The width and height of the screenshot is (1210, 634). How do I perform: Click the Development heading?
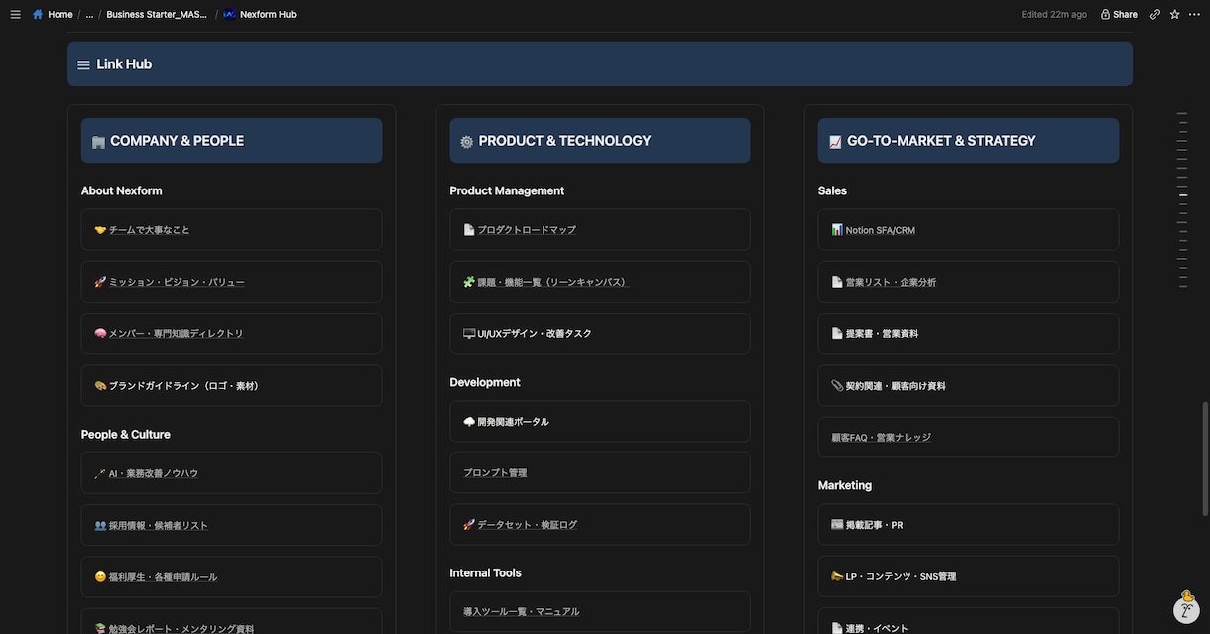[485, 383]
